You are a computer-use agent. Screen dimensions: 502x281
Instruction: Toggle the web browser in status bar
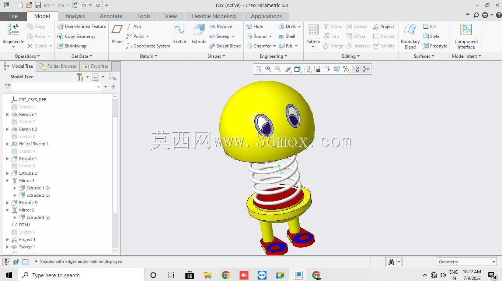16,262
